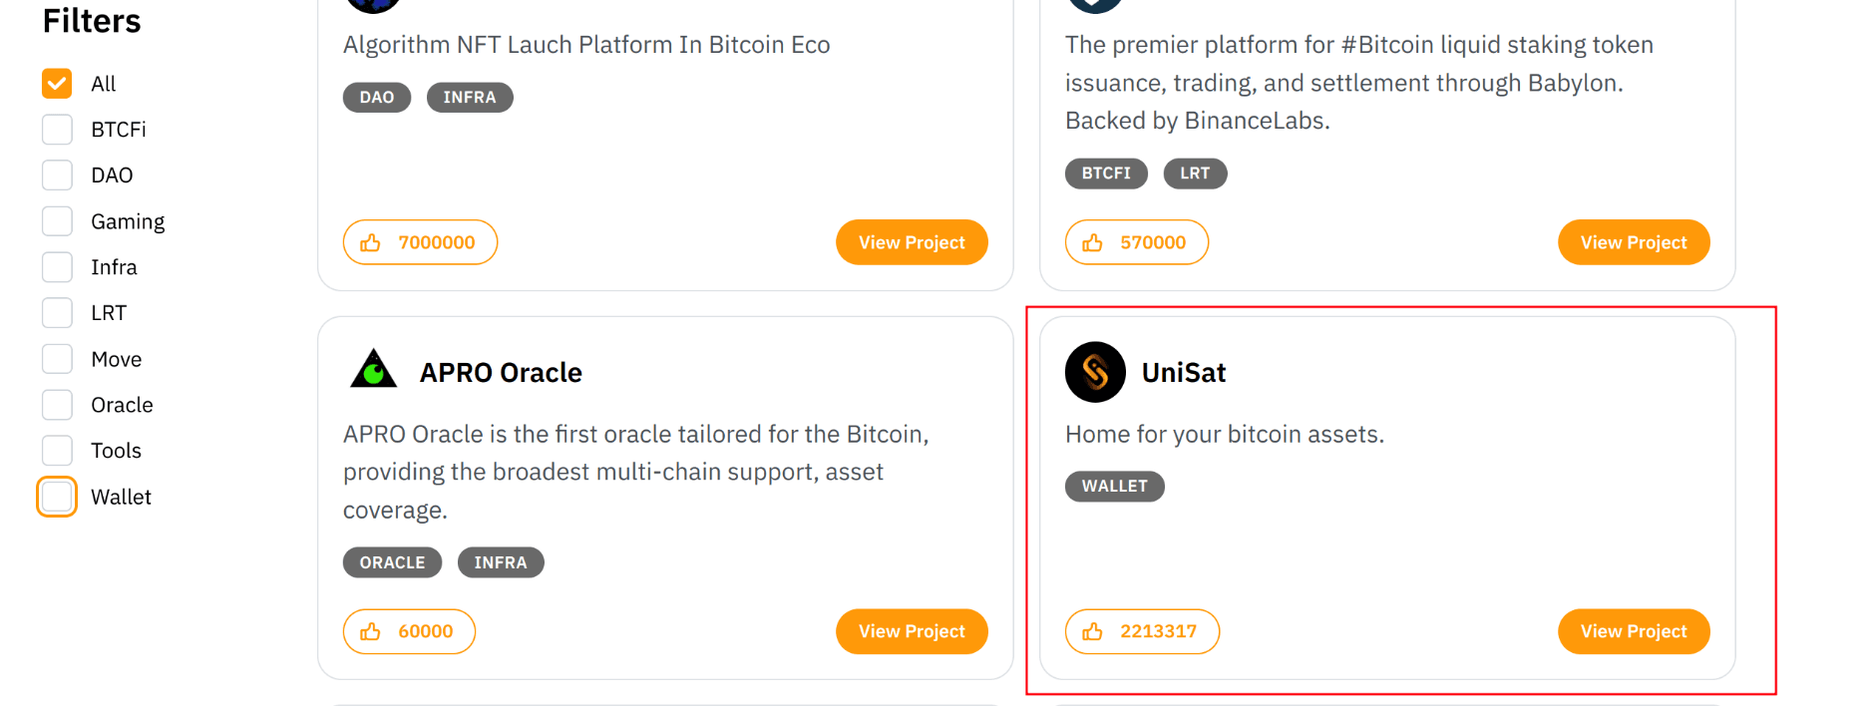Uncheck the All filter checkbox

(x=57, y=84)
